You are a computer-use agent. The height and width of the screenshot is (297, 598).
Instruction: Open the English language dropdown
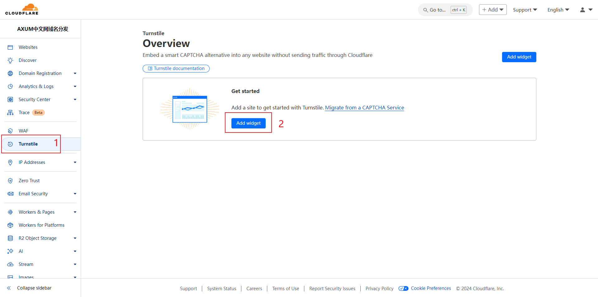pos(558,10)
